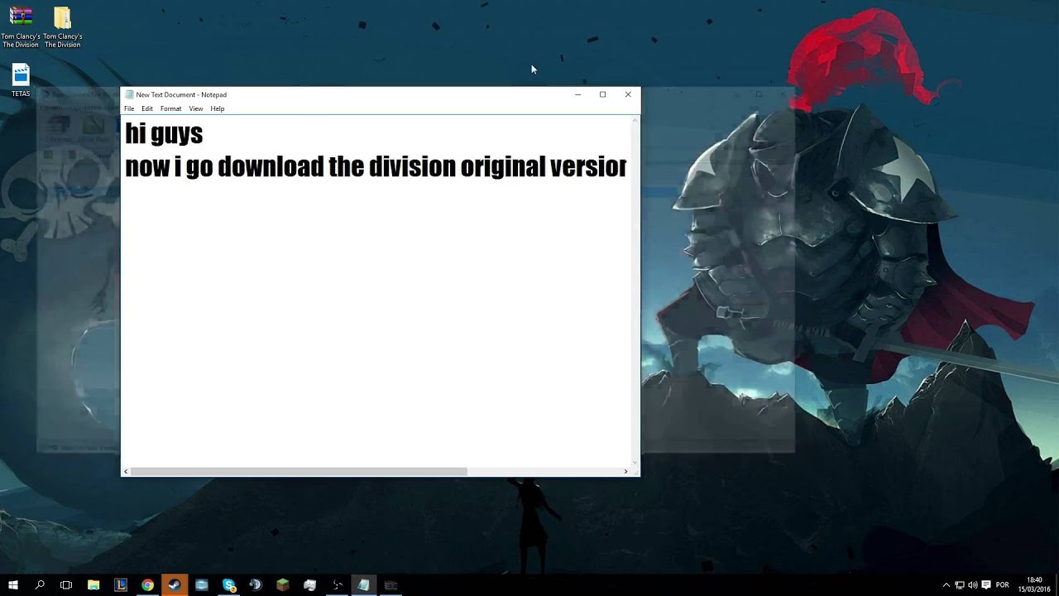This screenshot has width=1059, height=596.
Task: Launch League of Legends from the taskbar
Action: pos(121,584)
